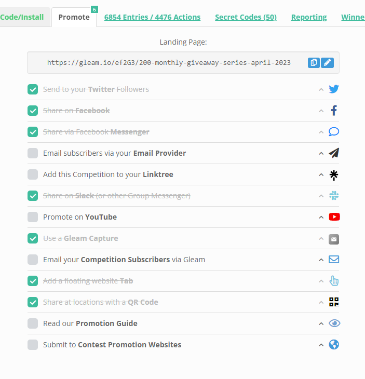365x379 pixels.
Task: Uncheck Send to your Twitter Followers
Action: (x=33, y=89)
